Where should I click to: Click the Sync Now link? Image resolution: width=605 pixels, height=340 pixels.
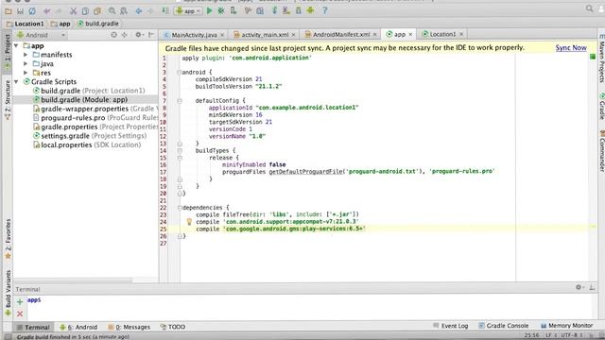tap(571, 48)
